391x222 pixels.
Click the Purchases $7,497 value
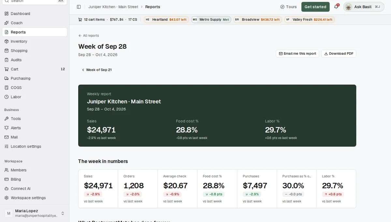point(255,186)
